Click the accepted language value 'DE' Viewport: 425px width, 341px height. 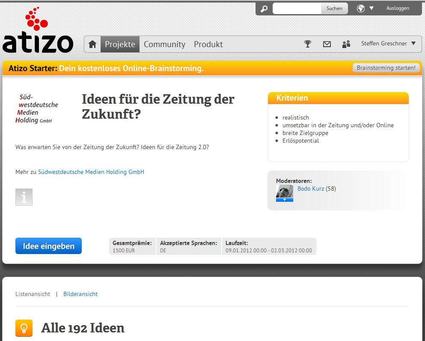163,250
